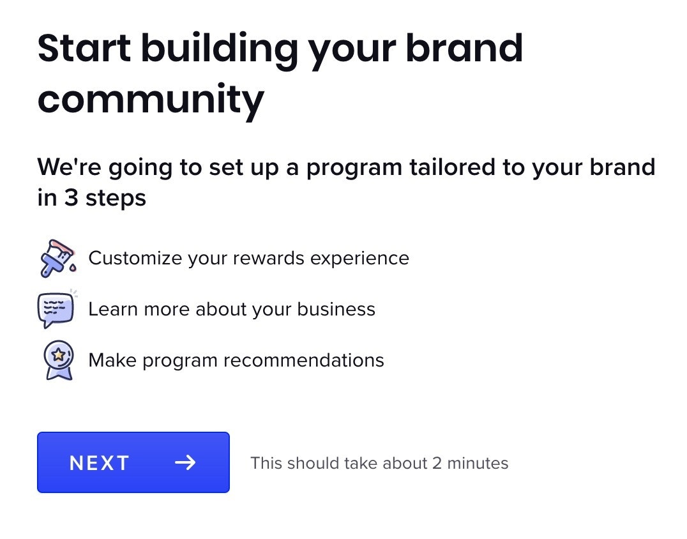Click "2 minutes" in the time estimate

click(470, 463)
